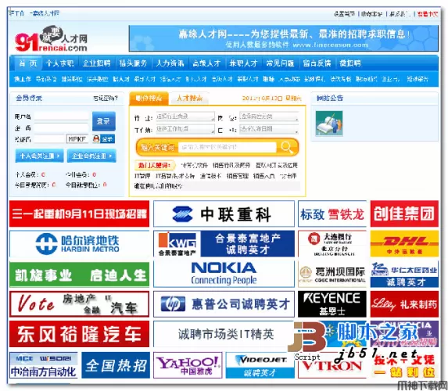Click the 91rencai.com site logo

pyautogui.click(x=51, y=39)
